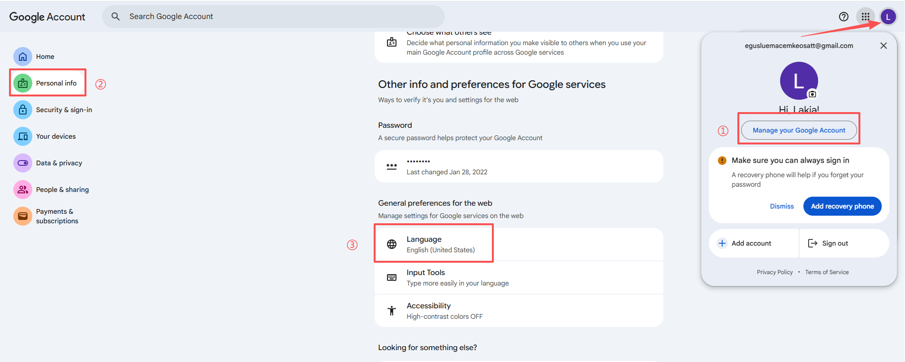Click Add account
This screenshot has height=362, width=905.
tap(754, 243)
